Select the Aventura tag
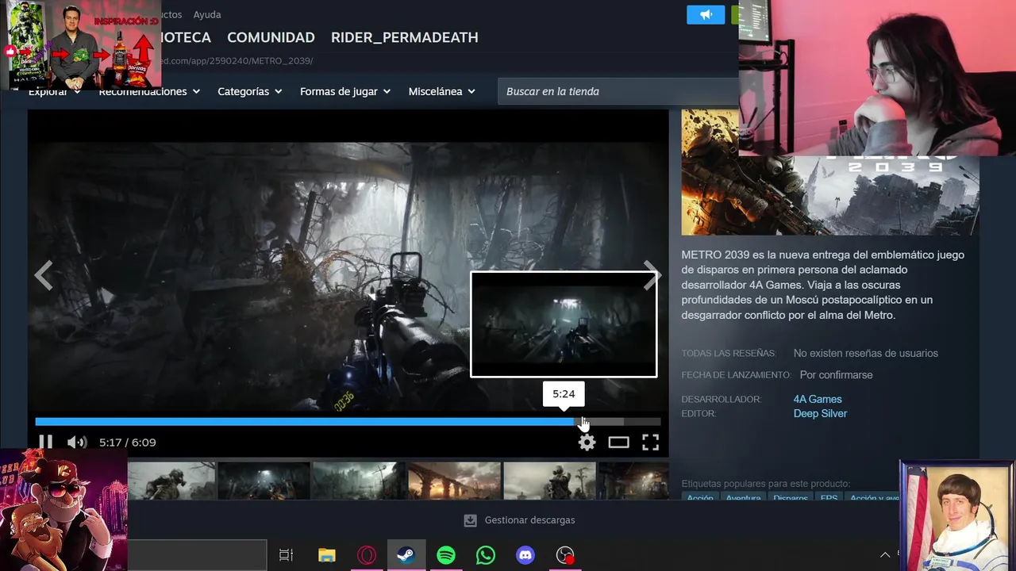Image resolution: width=1016 pixels, height=571 pixels. 745,497
